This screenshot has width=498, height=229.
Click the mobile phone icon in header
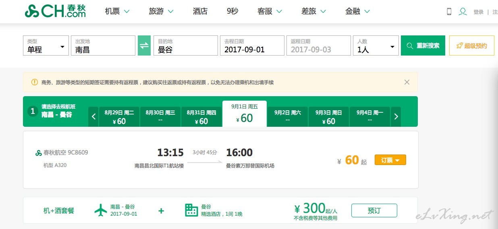tap(449, 12)
